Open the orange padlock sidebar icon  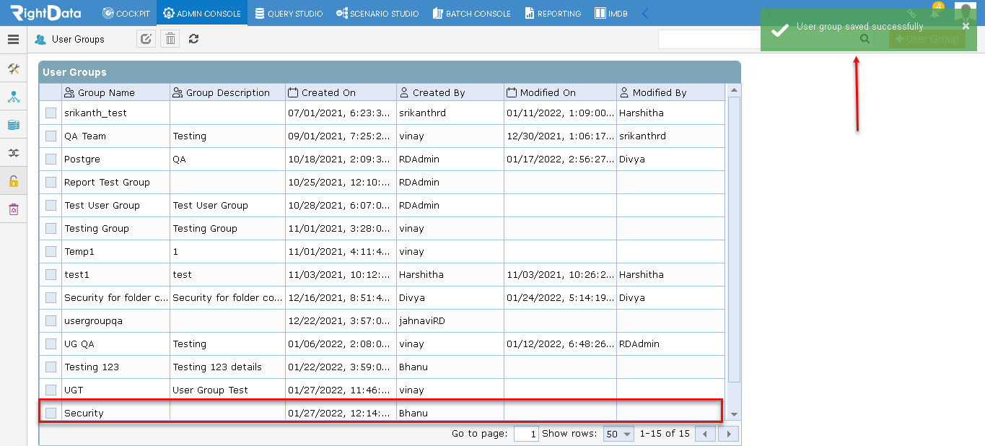13,181
